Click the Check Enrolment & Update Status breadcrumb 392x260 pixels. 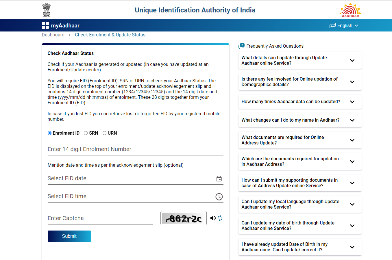coord(110,35)
